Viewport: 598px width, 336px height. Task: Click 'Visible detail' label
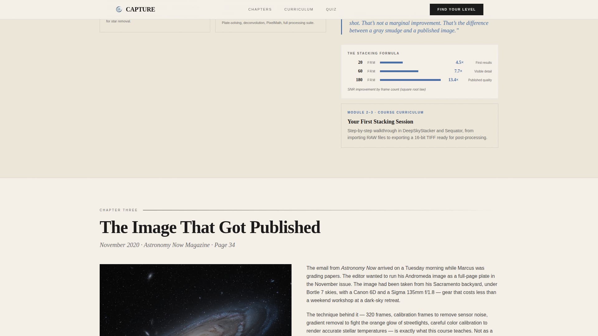click(483, 71)
